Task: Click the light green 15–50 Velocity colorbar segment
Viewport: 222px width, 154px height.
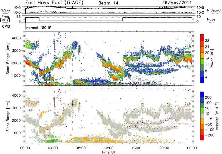Action: coord(202,111)
